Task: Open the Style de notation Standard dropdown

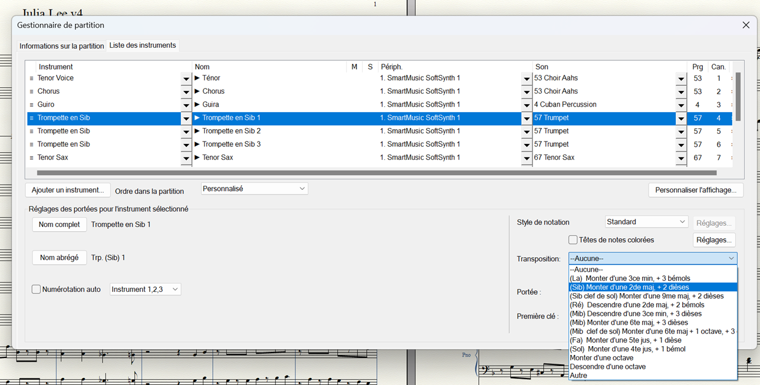Action: [x=646, y=222]
